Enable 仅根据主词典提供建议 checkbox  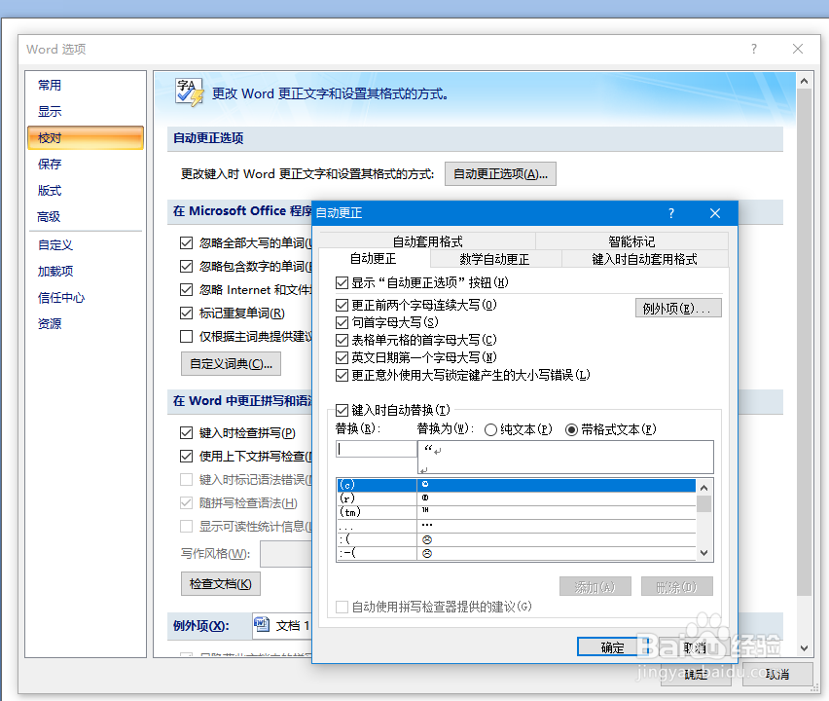[x=186, y=337]
